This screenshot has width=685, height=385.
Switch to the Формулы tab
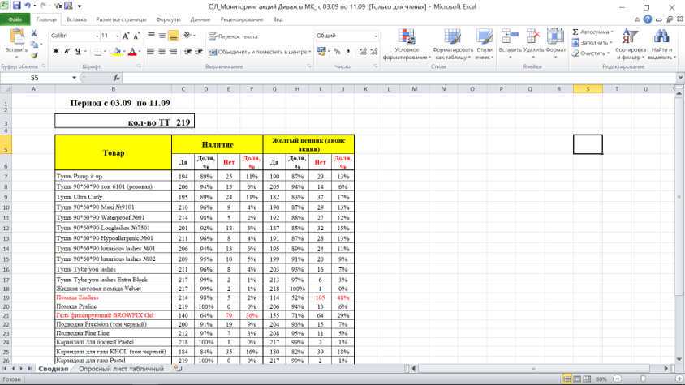click(168, 19)
